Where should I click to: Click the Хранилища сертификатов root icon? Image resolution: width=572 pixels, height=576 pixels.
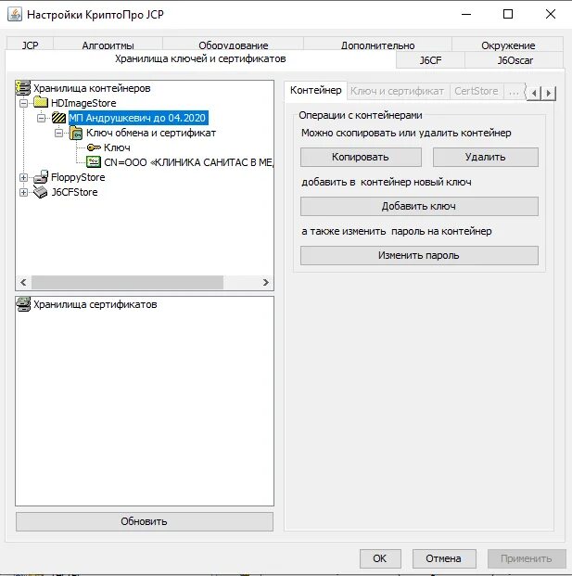coord(23,304)
